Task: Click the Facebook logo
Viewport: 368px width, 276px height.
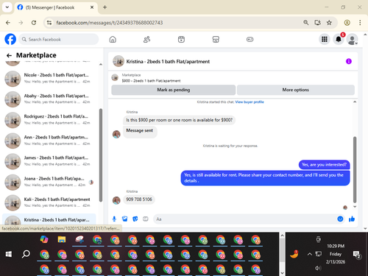Action: coord(10,39)
